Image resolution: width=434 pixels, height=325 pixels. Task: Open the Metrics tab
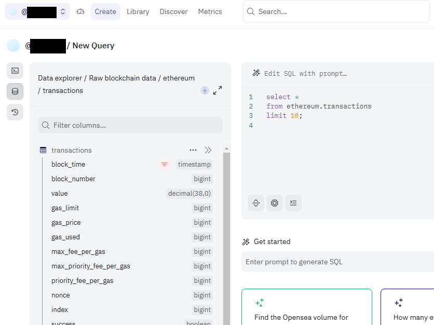point(210,11)
